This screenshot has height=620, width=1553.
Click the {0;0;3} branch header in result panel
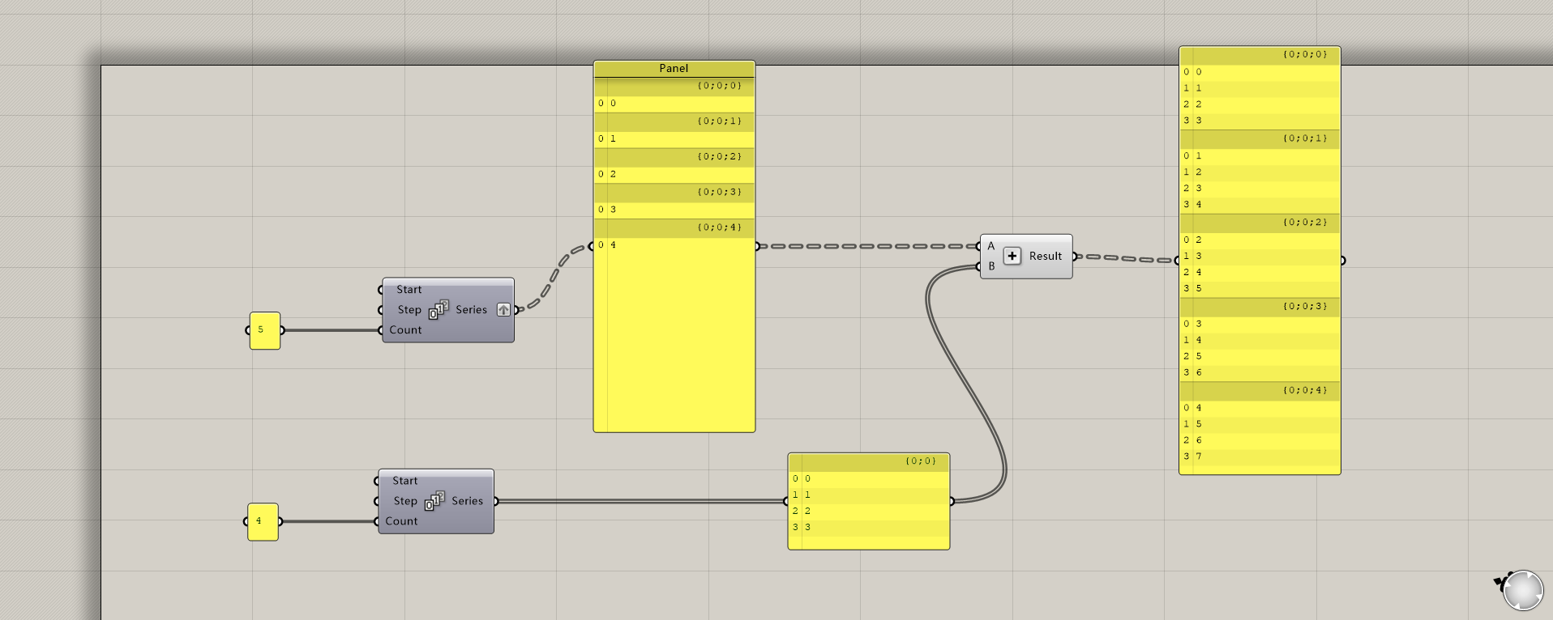[x=1260, y=307]
